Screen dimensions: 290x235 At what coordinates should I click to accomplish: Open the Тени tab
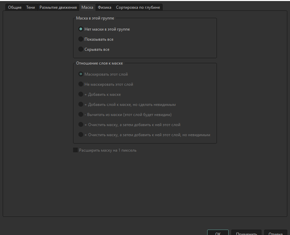coord(31,7)
